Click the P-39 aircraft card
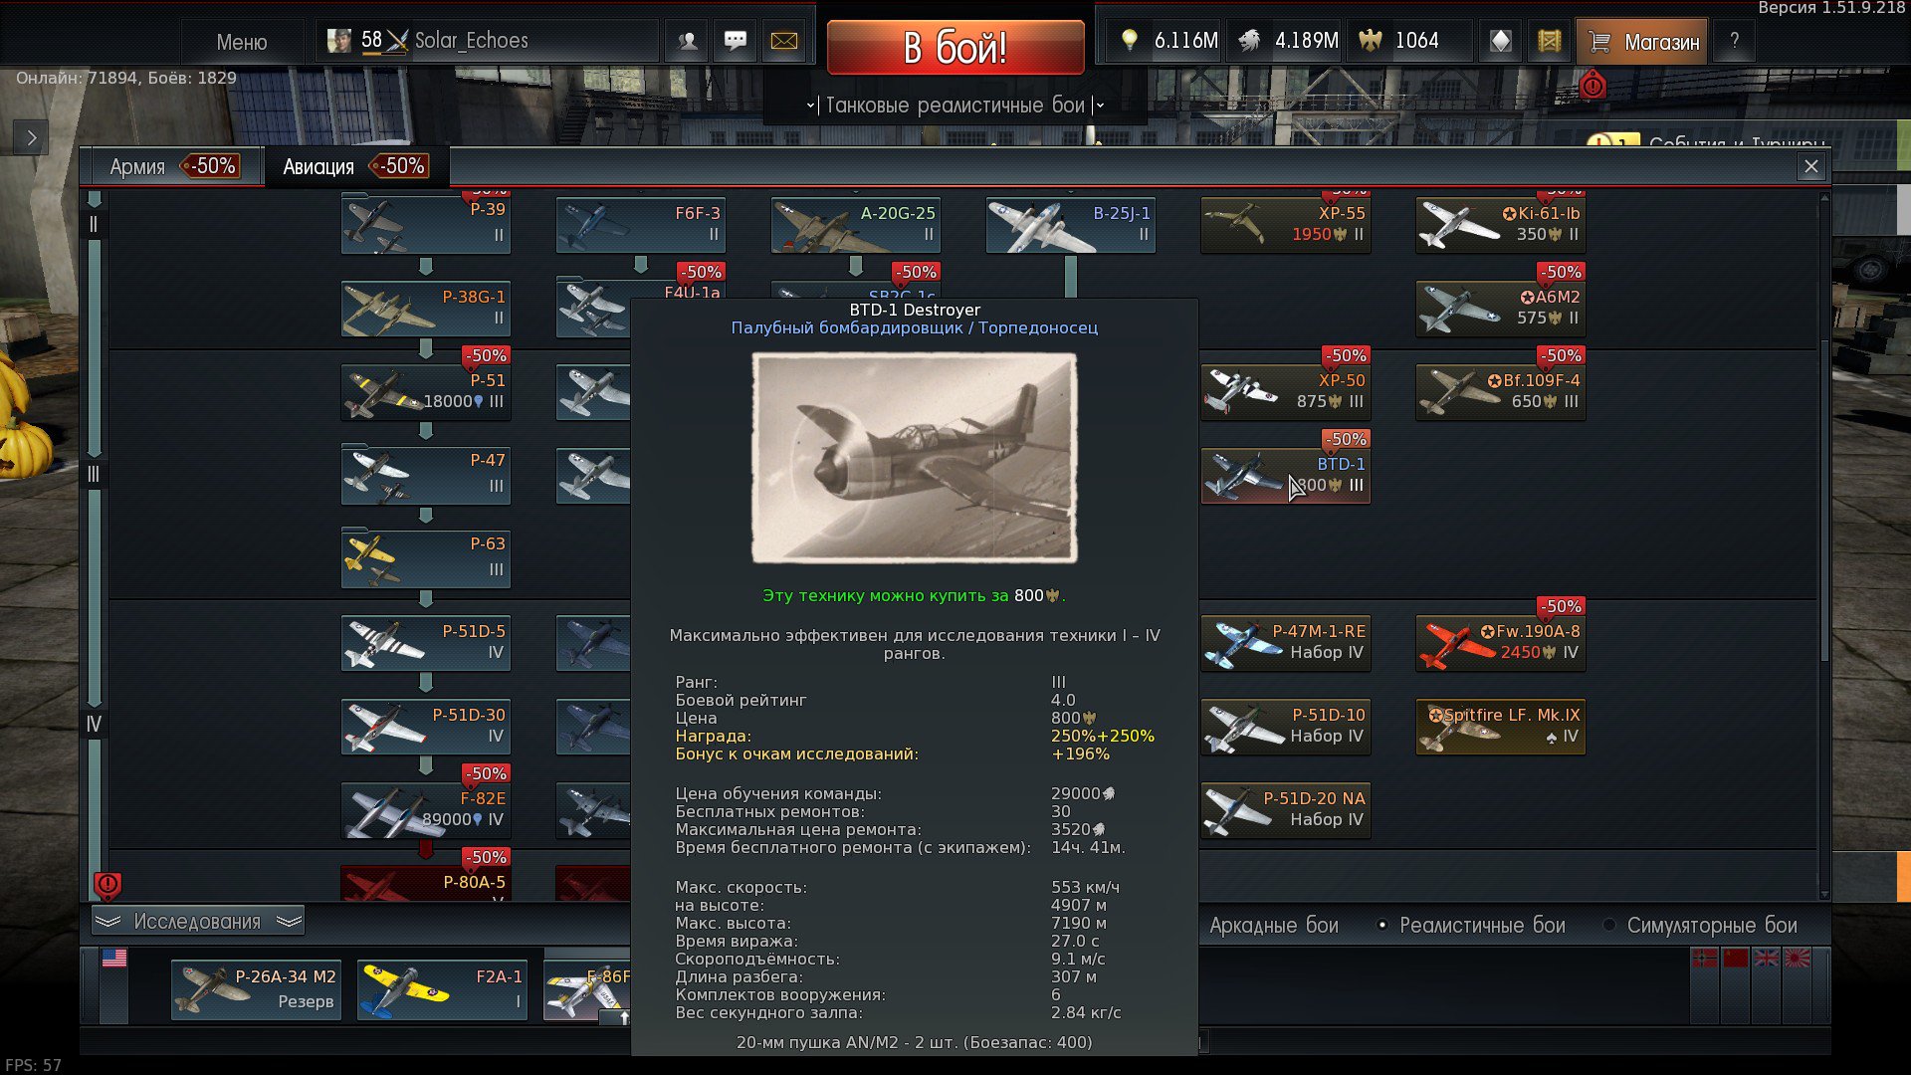This screenshot has height=1075, width=1911. pyautogui.click(x=426, y=224)
